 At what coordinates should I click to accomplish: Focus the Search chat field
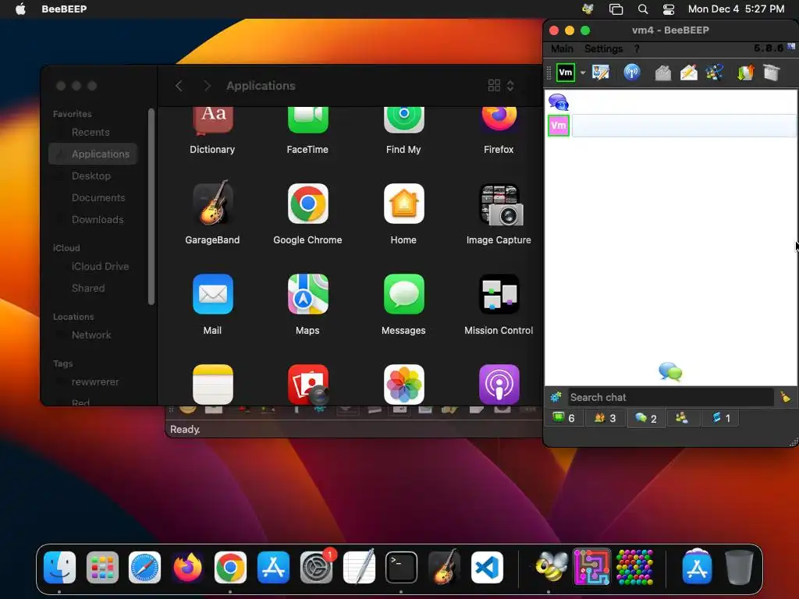pyautogui.click(x=670, y=397)
